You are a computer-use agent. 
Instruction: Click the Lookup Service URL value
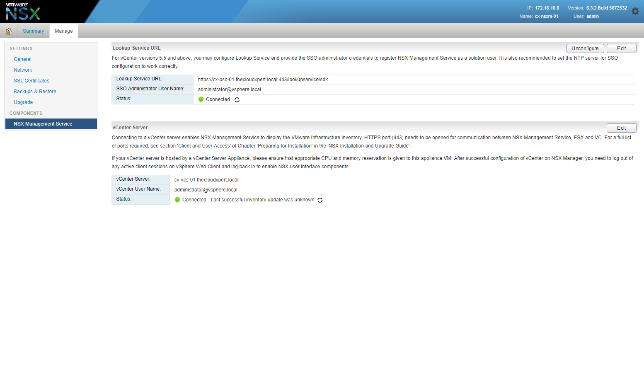point(263,80)
